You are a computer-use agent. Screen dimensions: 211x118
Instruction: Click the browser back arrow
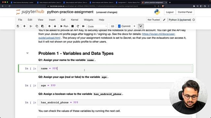pos(2,6)
